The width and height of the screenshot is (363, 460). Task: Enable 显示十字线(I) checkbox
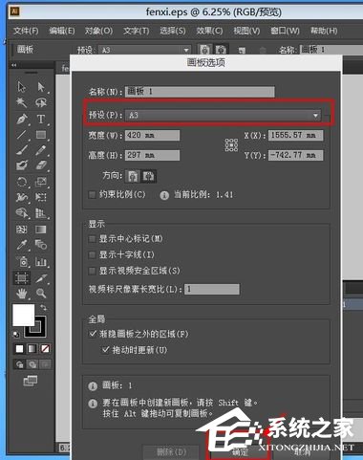click(x=92, y=254)
